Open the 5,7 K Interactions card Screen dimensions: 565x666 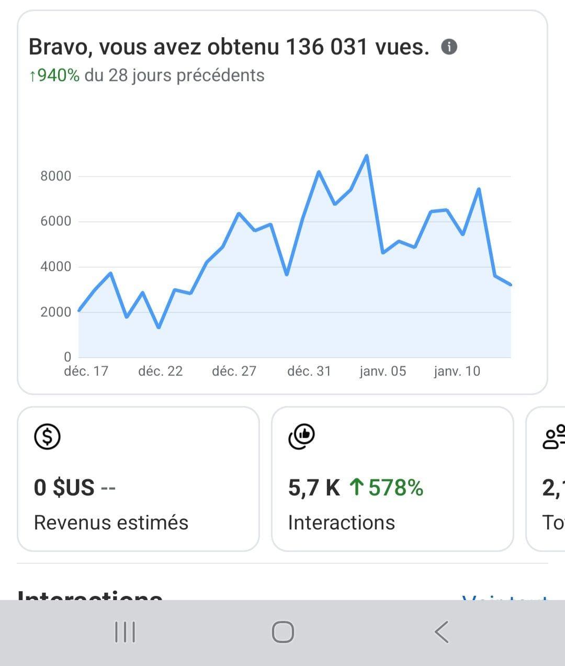click(x=392, y=479)
